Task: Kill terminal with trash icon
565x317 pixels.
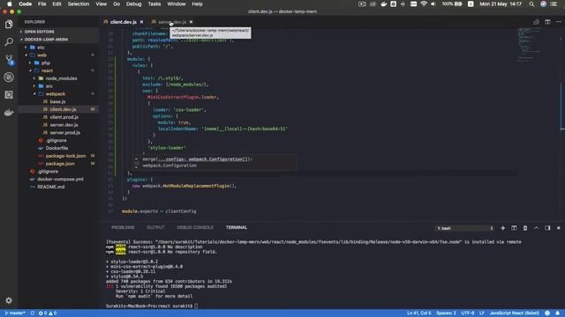Action: pyautogui.click(x=525, y=228)
